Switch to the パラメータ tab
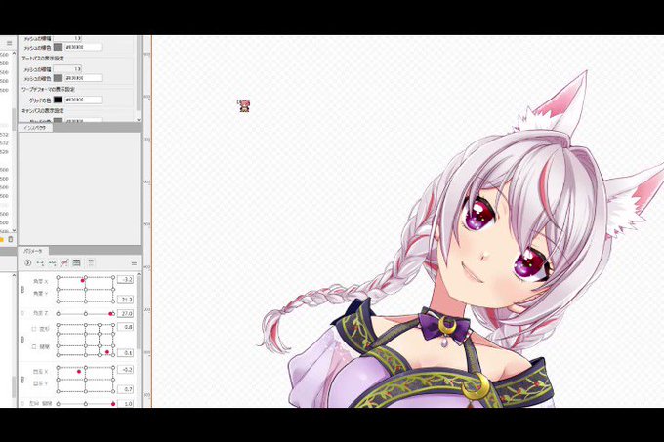Screen dimensions: 664x442 tap(33, 251)
